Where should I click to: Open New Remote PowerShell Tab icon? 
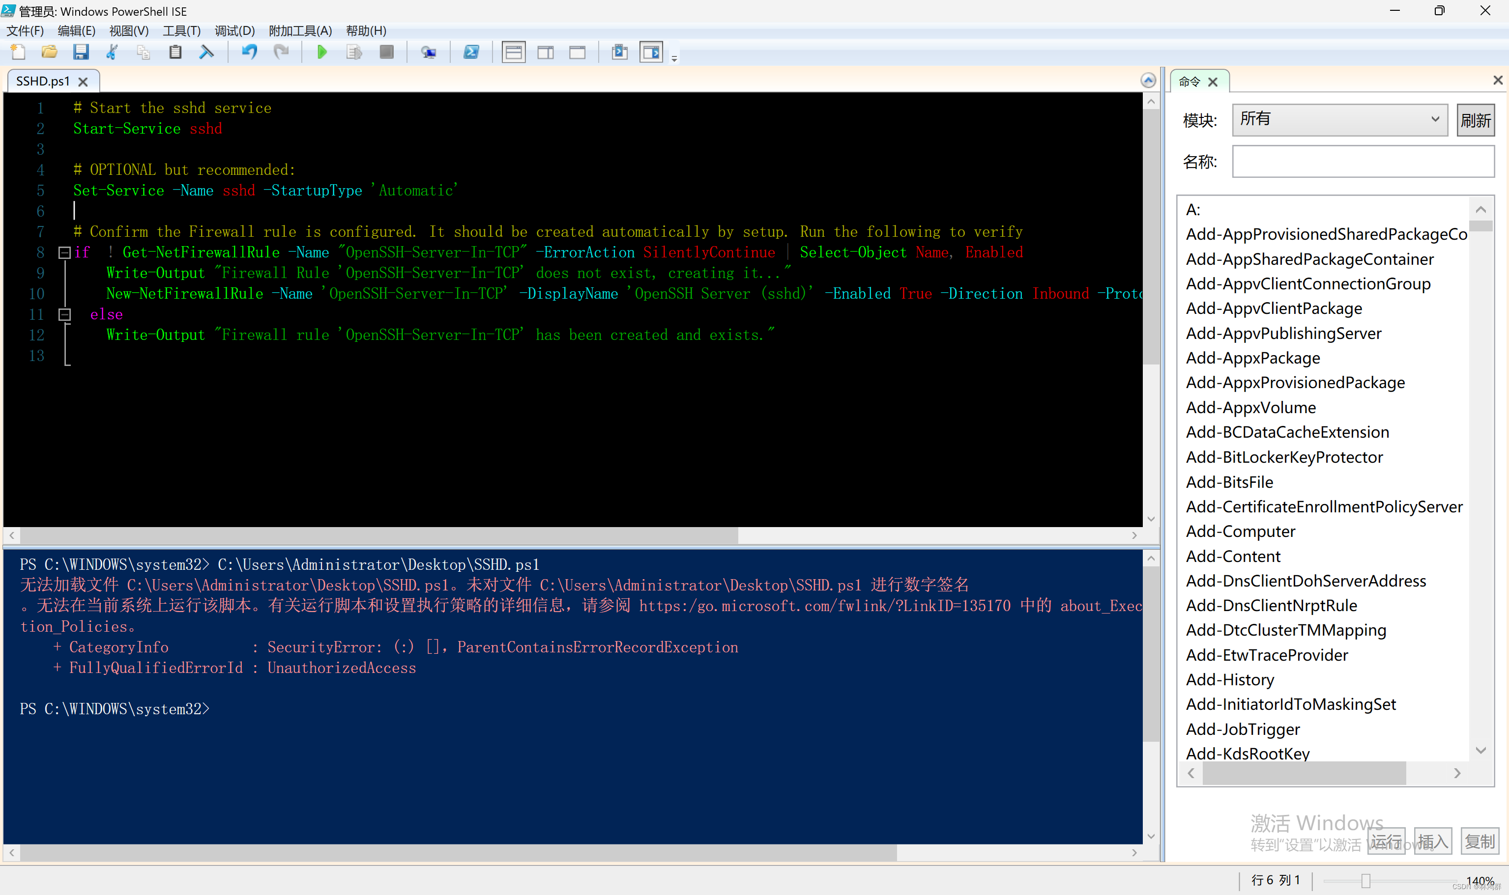pyautogui.click(x=429, y=53)
